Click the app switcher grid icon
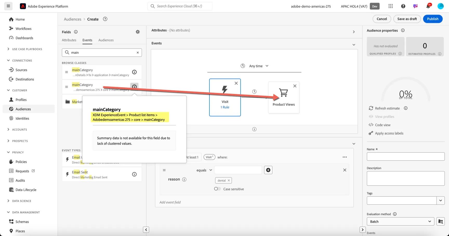449x236 pixels. [x=391, y=6]
